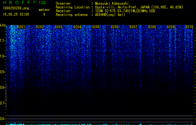Select the filename 1006250200.png
196x125 pixels.
tap(16, 8)
